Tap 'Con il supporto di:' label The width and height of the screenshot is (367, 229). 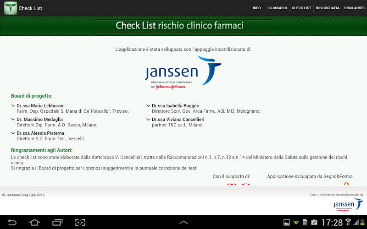point(231,176)
